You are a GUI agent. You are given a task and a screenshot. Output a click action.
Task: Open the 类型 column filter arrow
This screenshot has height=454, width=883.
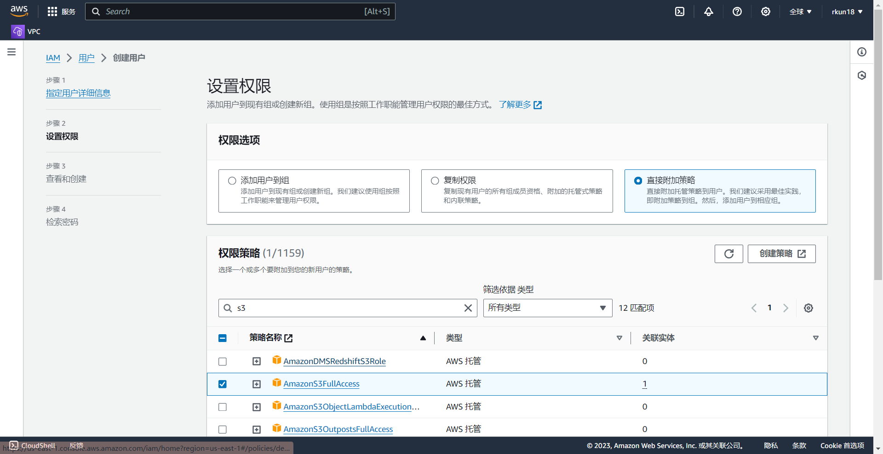point(619,338)
